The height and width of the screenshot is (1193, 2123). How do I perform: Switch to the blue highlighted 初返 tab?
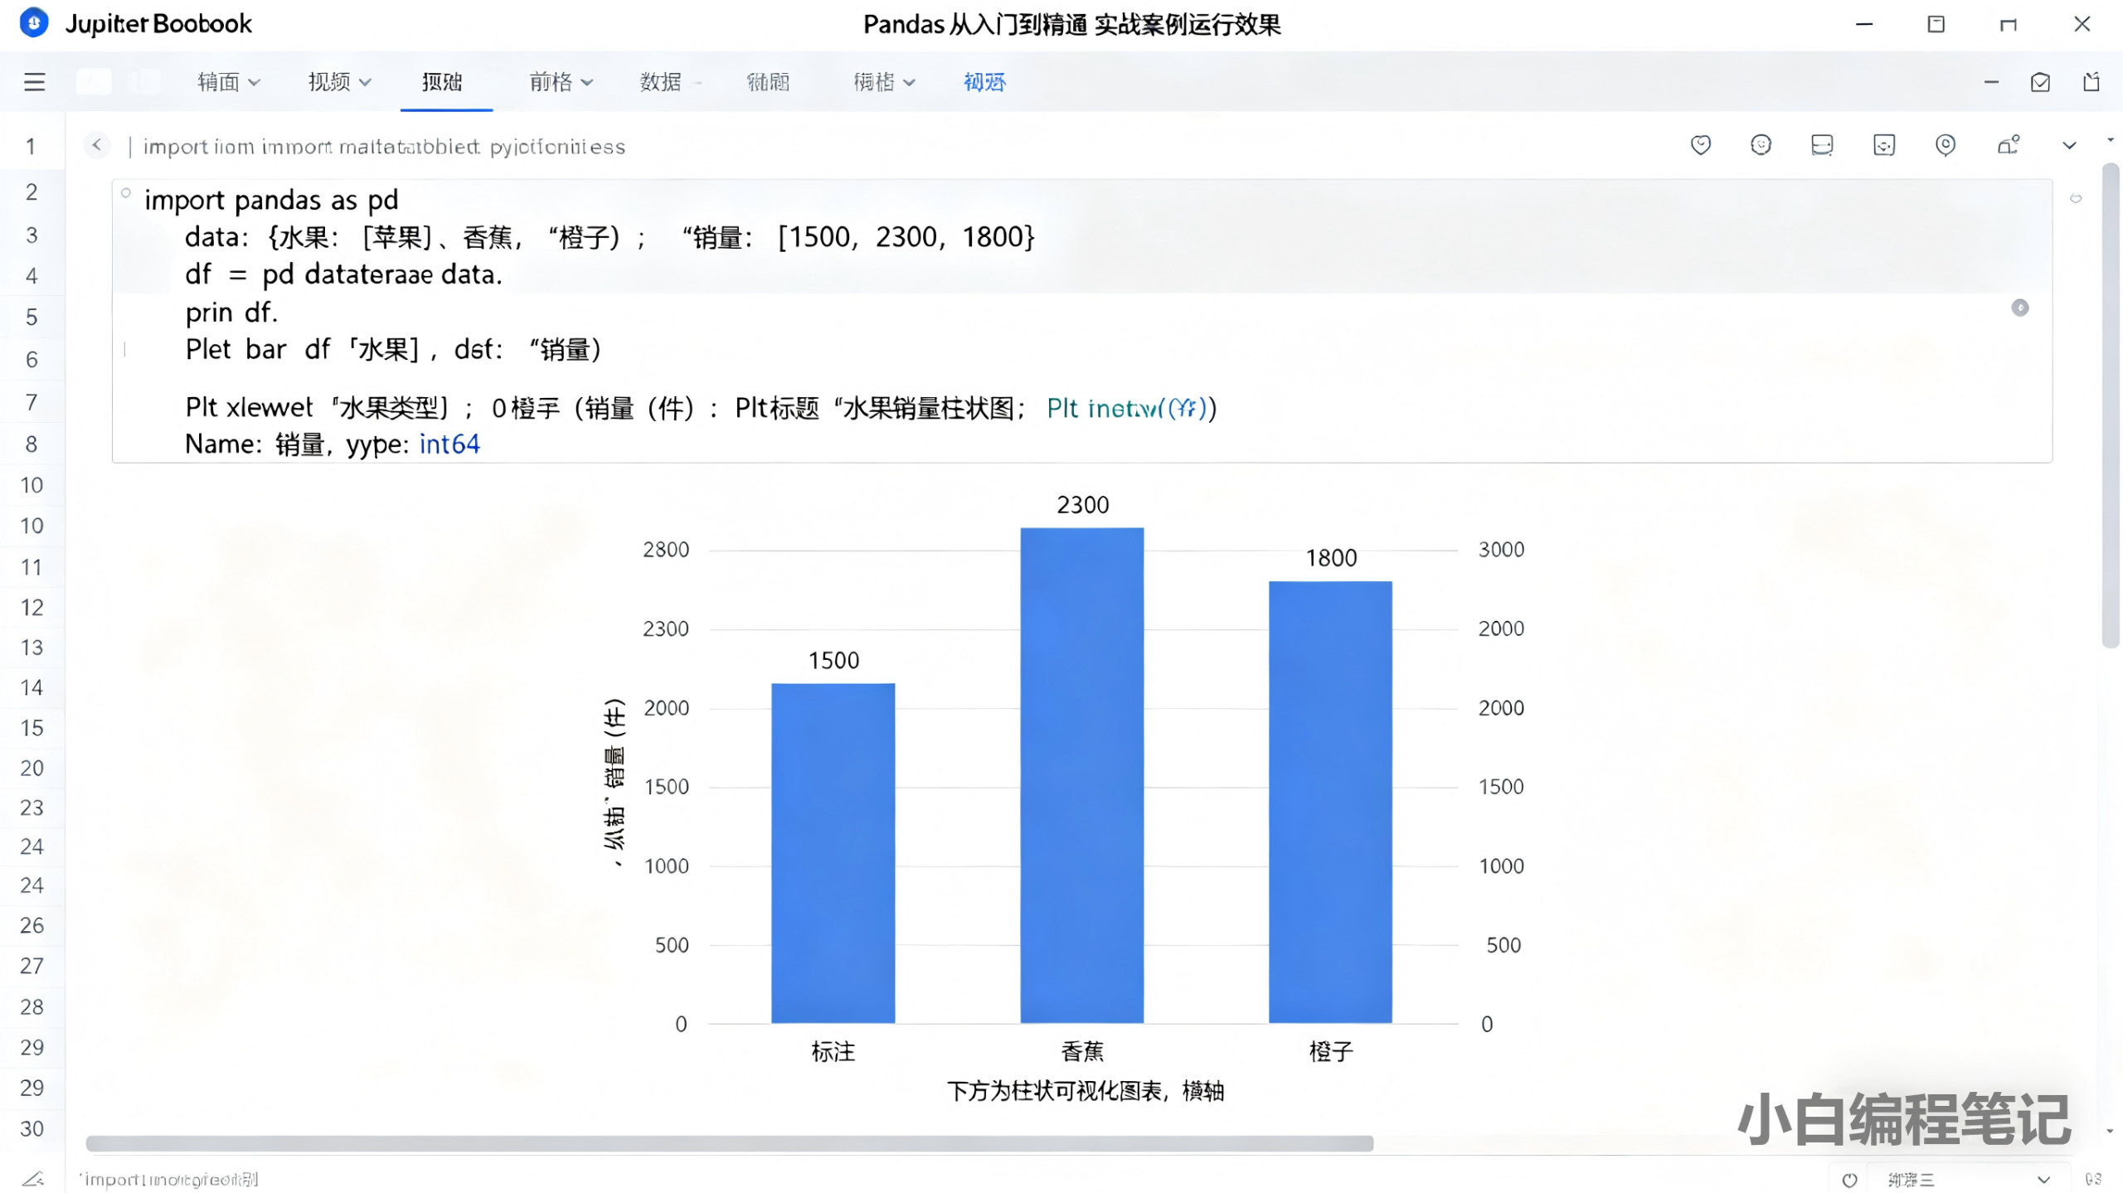click(984, 82)
